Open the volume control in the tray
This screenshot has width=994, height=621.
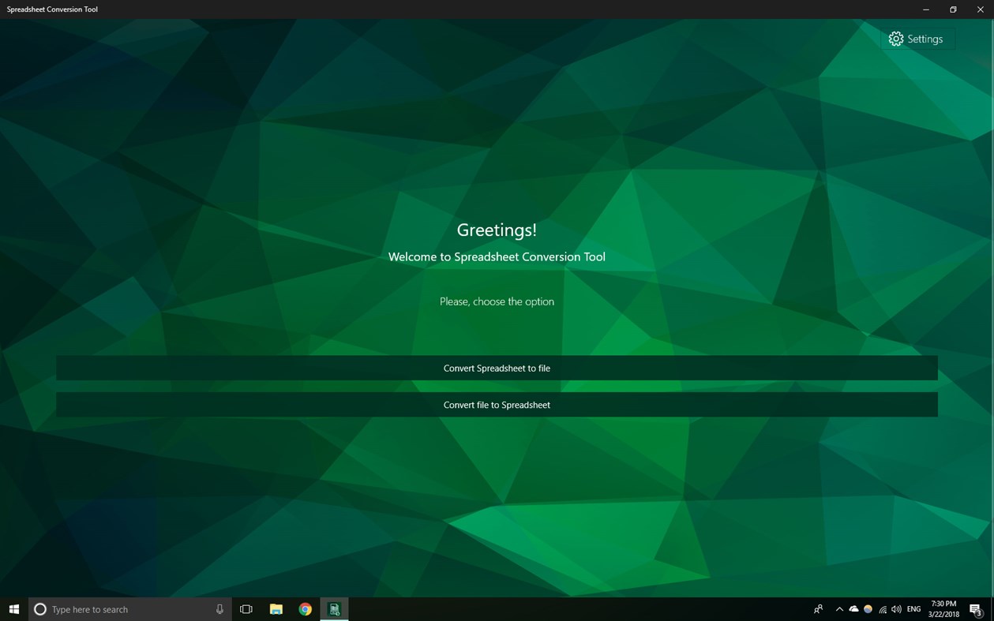click(x=896, y=608)
